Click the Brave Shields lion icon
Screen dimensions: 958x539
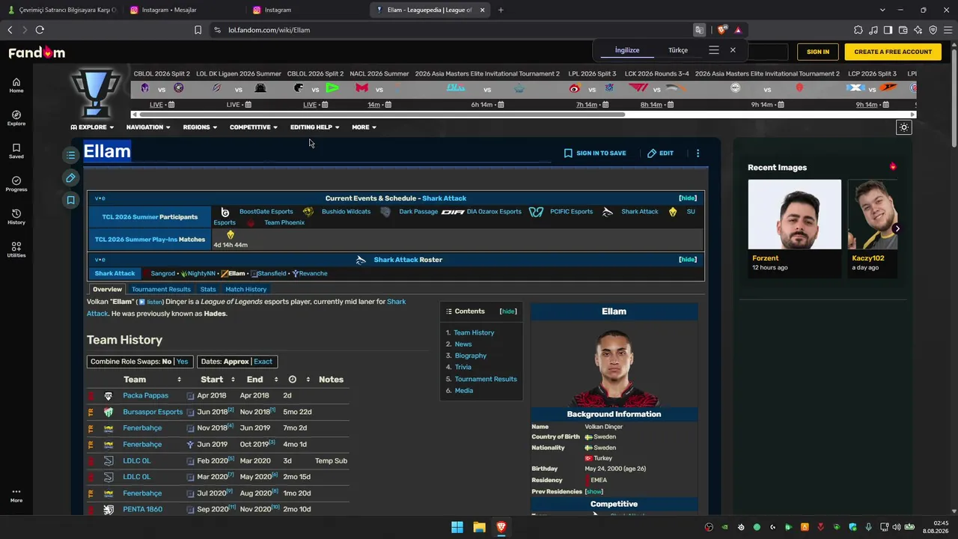[x=721, y=30]
